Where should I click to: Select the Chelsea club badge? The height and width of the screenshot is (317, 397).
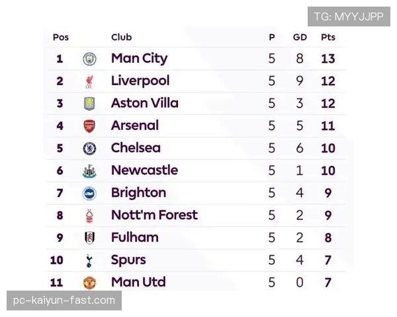point(89,148)
